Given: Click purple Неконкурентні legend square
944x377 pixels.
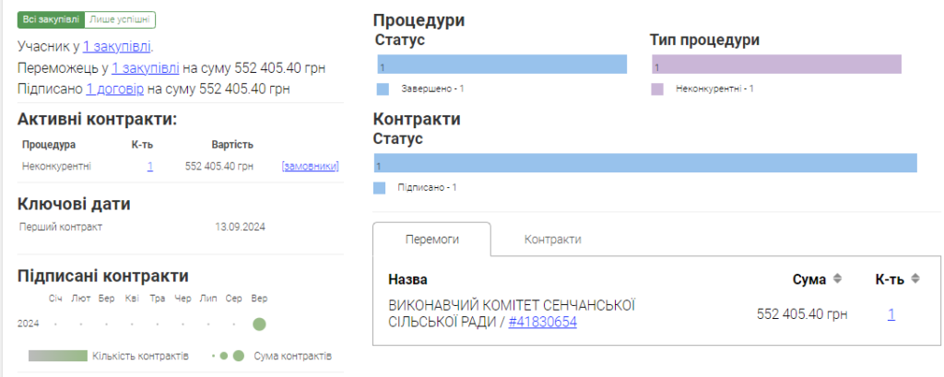Looking at the screenshot, I should tap(657, 89).
